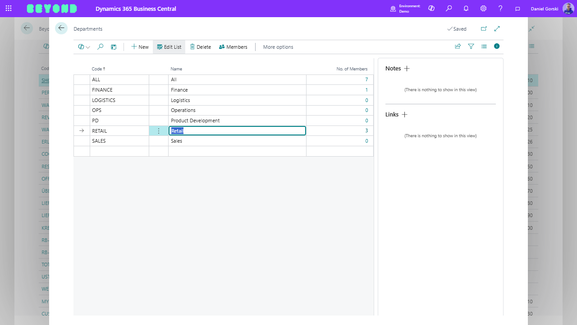577x325 pixels.
Task: Open the Settings gear menu
Action: click(x=483, y=9)
